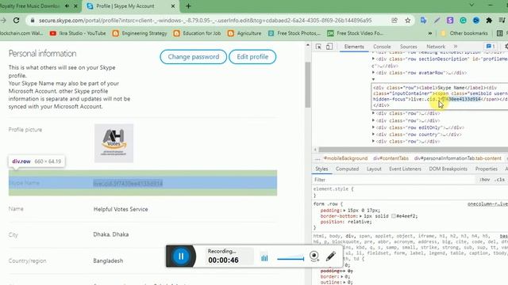The image size is (508, 285).
Task: Toggle the device toolbar icon in DevTools
Action: click(329, 47)
